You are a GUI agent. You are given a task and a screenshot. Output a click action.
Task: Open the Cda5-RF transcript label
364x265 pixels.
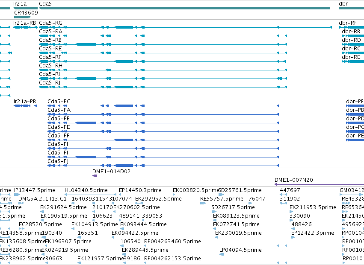pyautogui.click(x=50, y=57)
